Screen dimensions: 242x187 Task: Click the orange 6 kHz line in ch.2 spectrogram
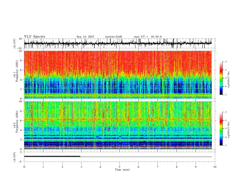pyautogui.click(x=118, y=119)
